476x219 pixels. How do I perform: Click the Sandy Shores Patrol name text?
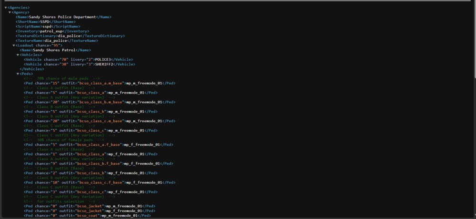(x=54, y=50)
